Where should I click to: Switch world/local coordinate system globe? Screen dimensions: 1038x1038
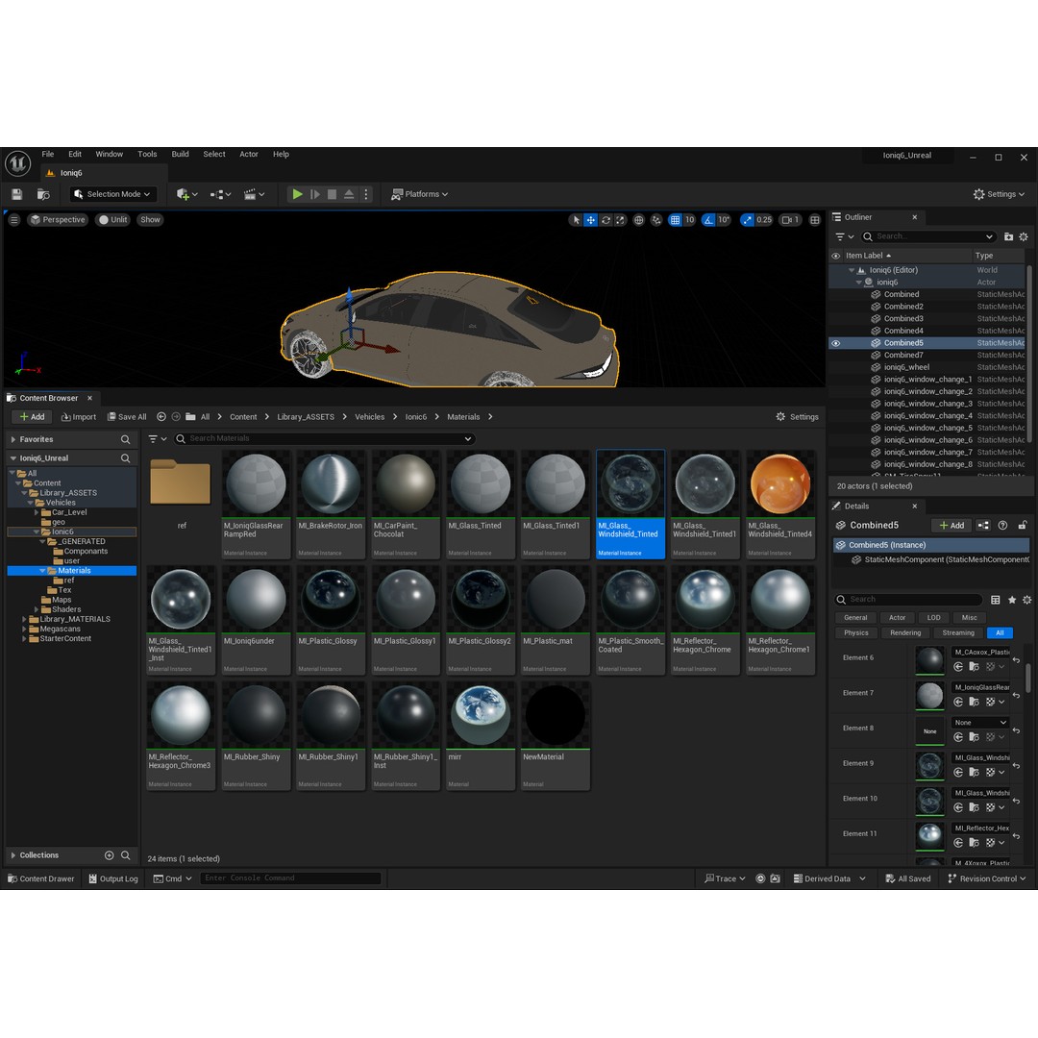click(639, 220)
